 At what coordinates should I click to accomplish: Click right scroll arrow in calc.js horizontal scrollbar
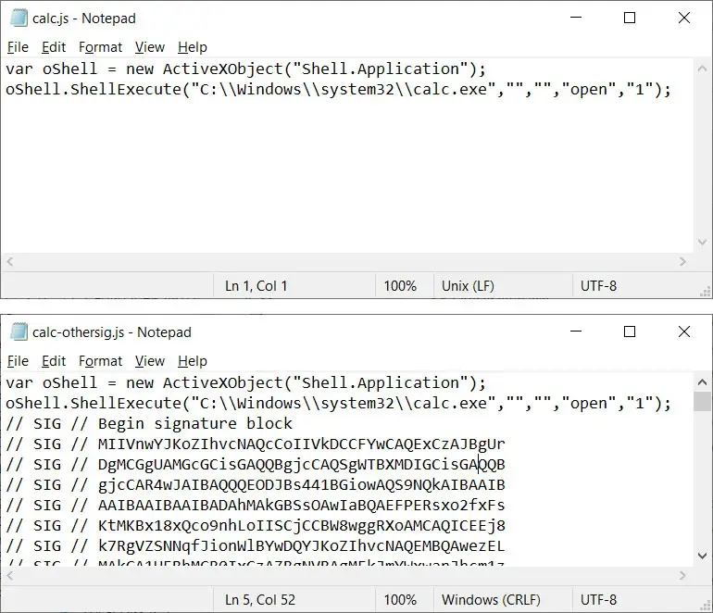pos(682,261)
